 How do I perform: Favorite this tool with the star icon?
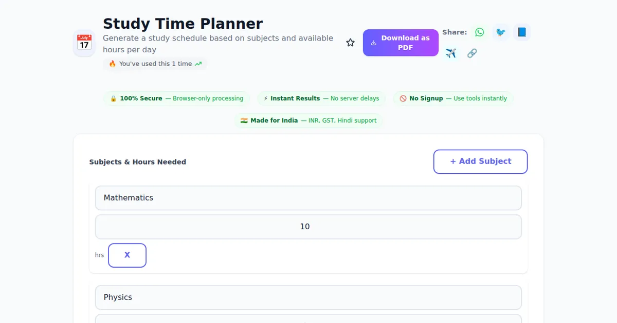[x=350, y=43]
